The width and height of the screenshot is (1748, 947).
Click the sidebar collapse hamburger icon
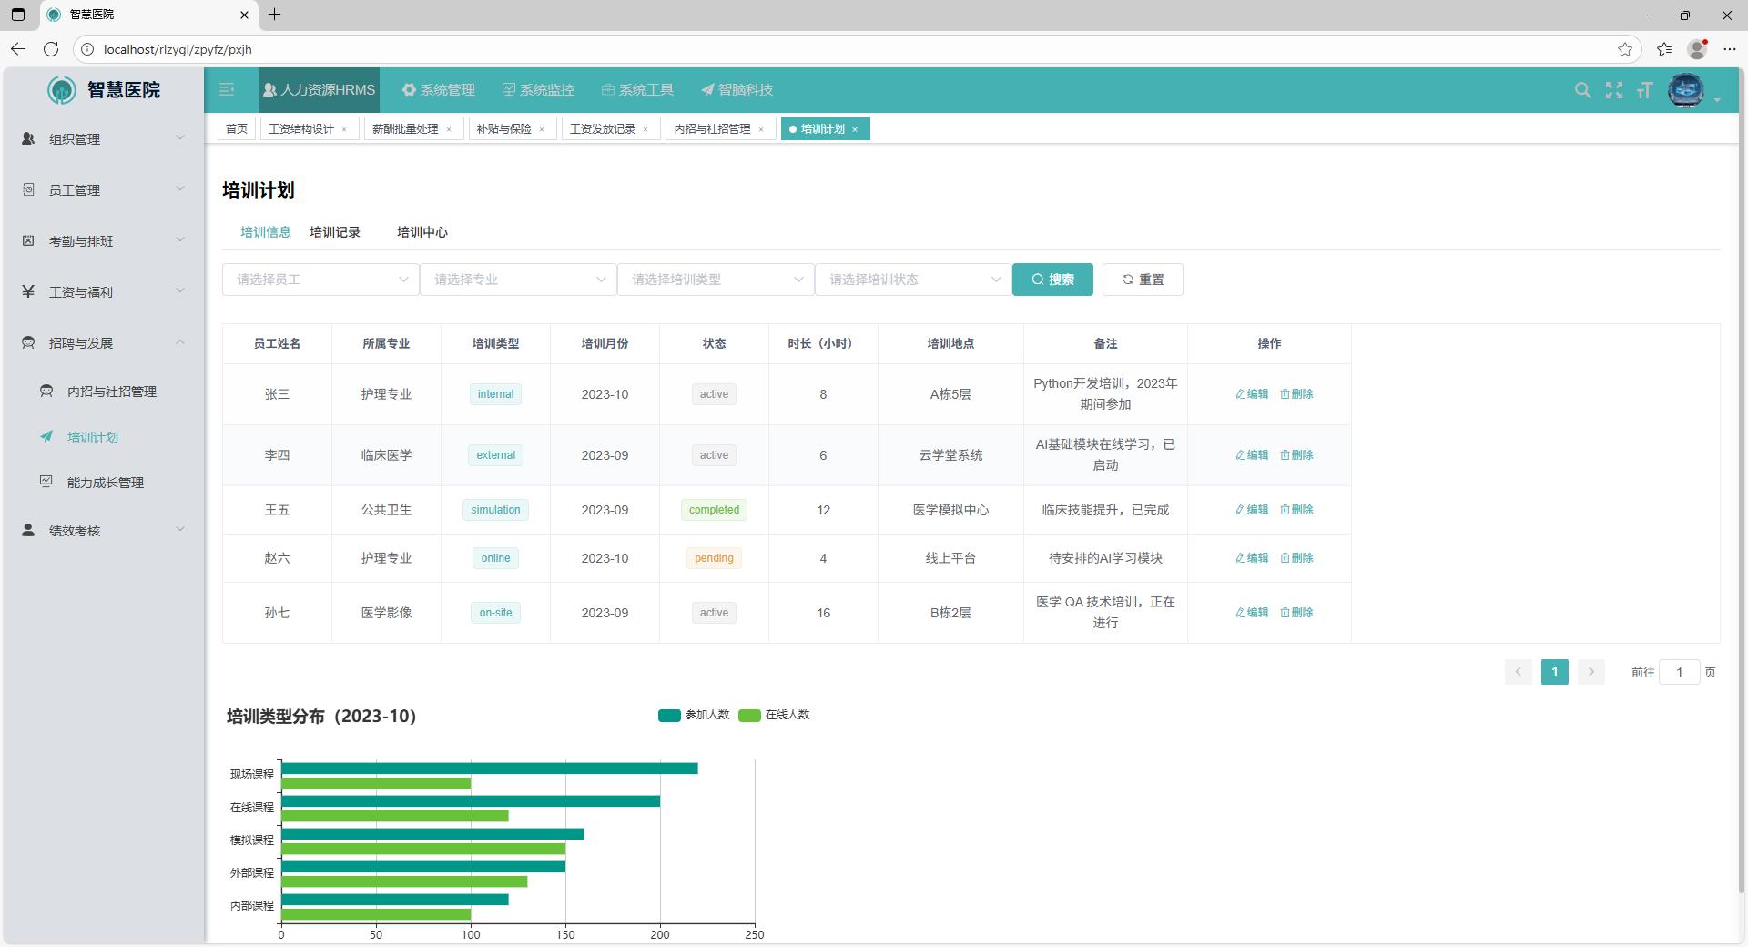click(x=227, y=89)
